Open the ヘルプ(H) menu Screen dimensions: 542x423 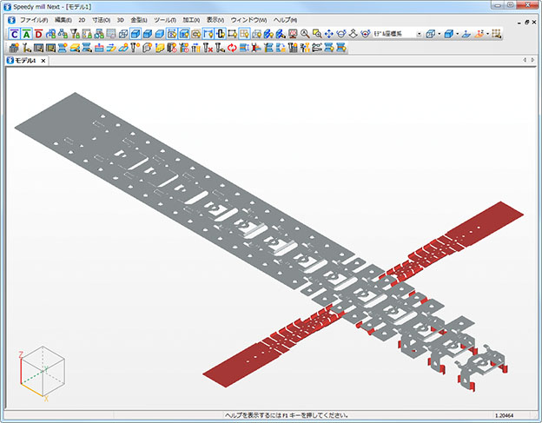pos(284,19)
